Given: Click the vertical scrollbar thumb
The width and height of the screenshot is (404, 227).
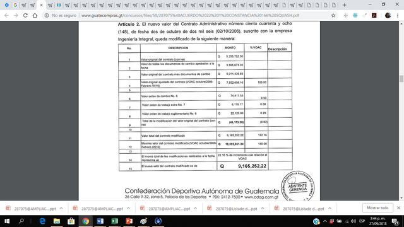Looking at the screenshot, I should (401, 78).
